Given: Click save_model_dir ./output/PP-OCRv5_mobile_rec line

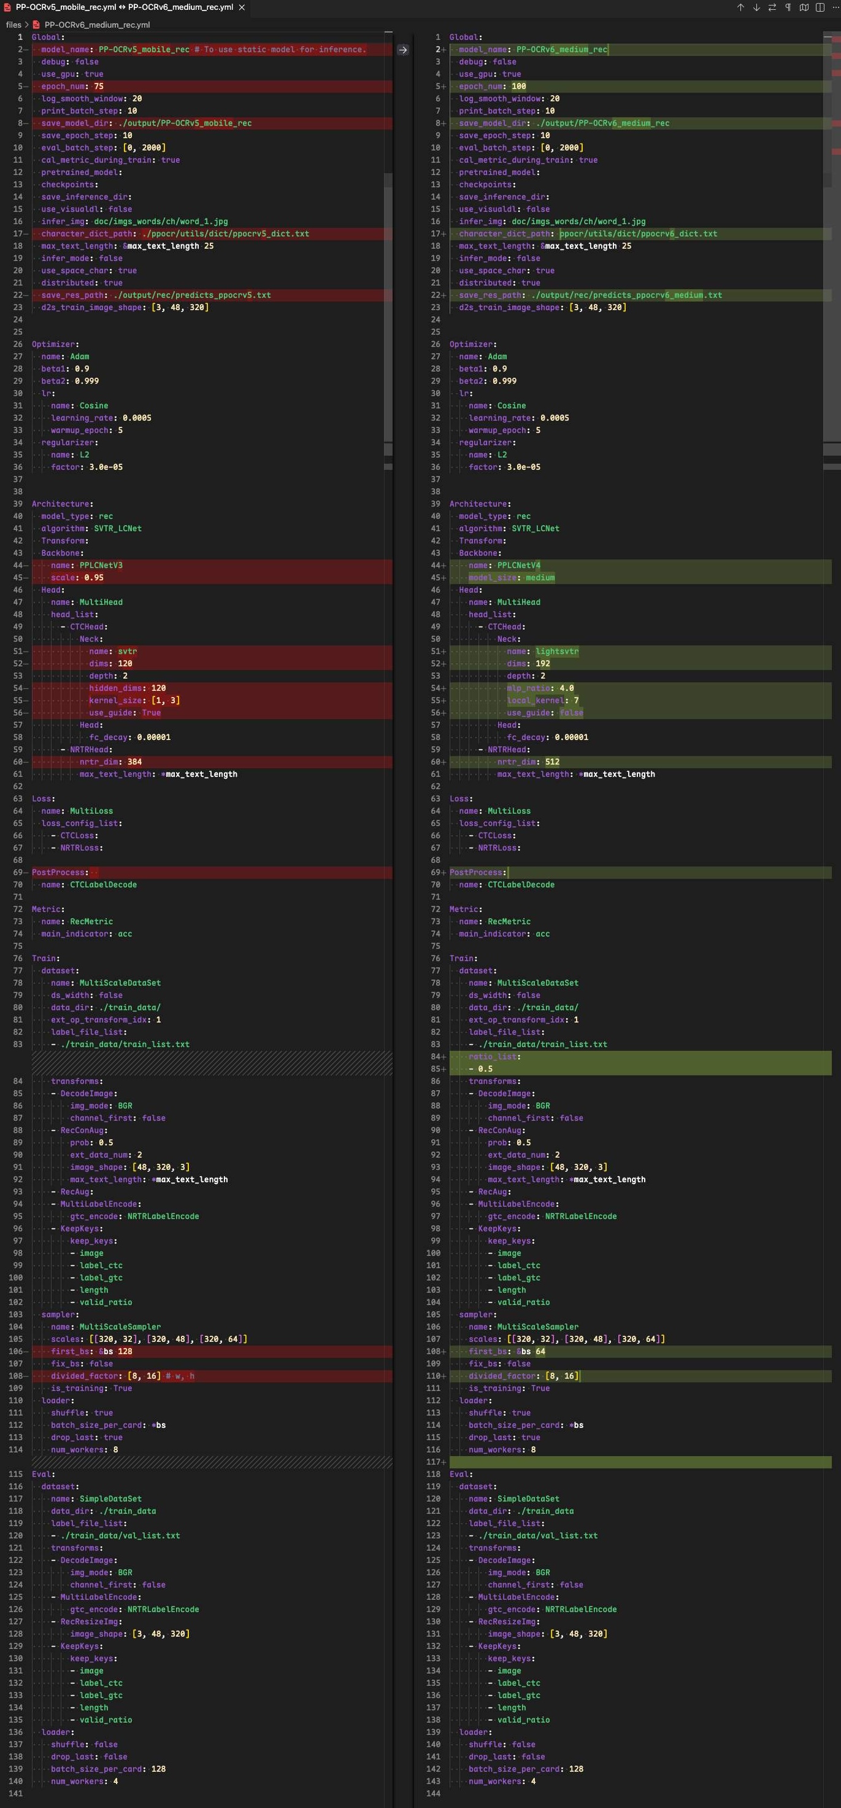Looking at the screenshot, I should click(x=212, y=123).
